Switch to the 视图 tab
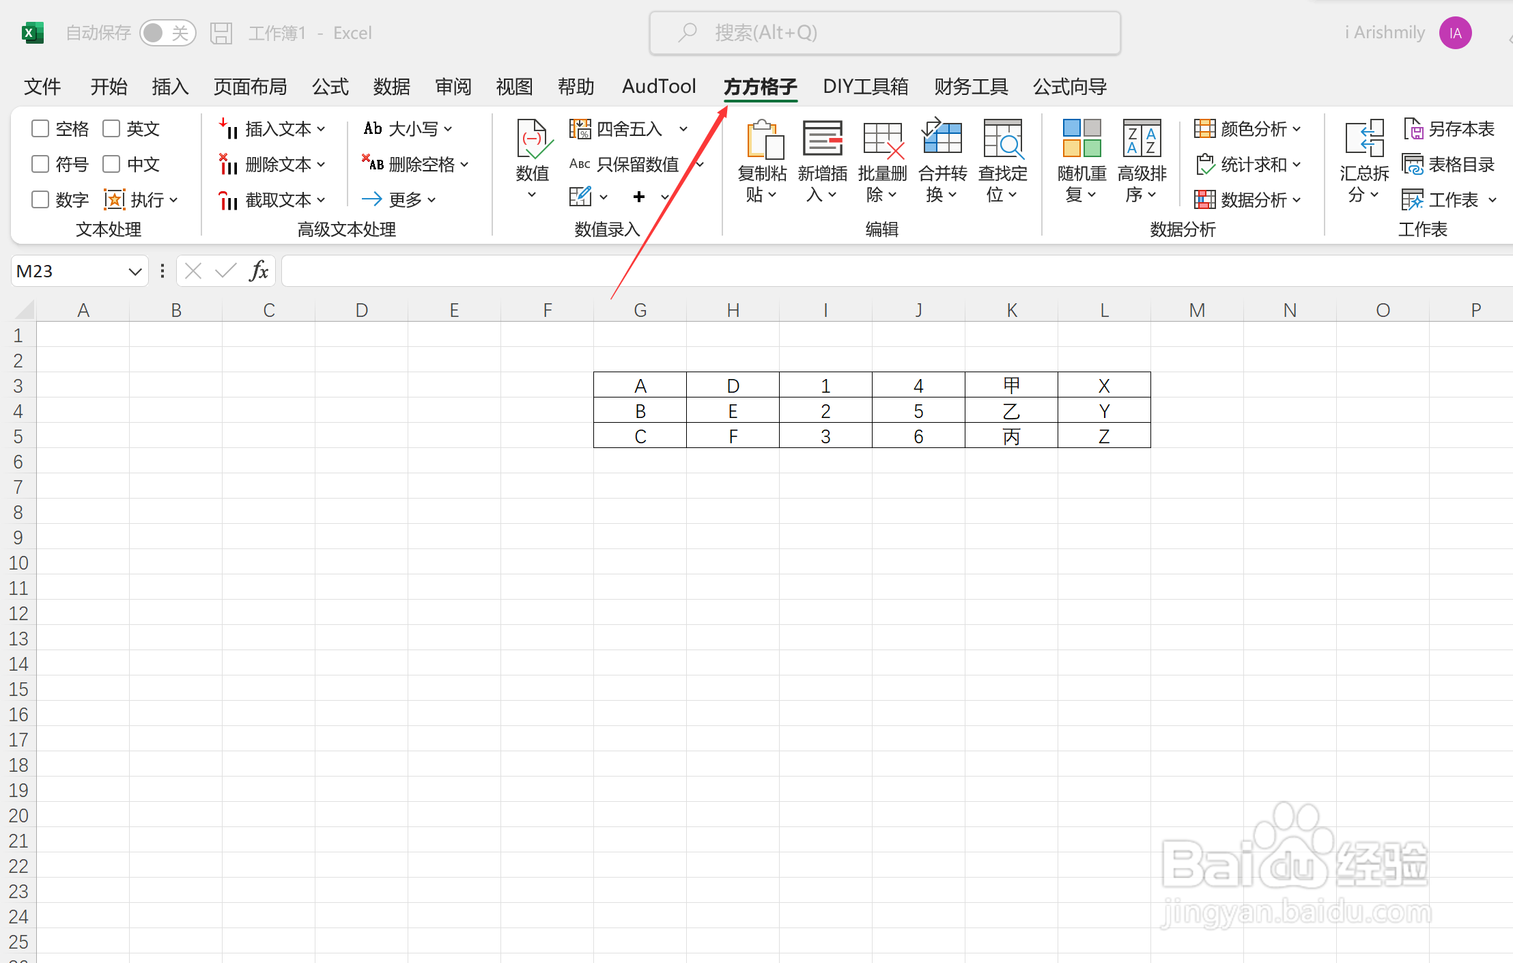This screenshot has height=963, width=1513. (x=514, y=87)
